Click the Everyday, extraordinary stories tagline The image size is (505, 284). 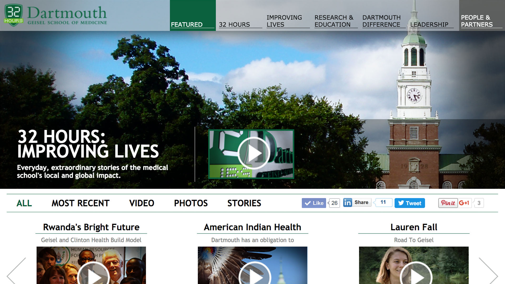point(92,171)
